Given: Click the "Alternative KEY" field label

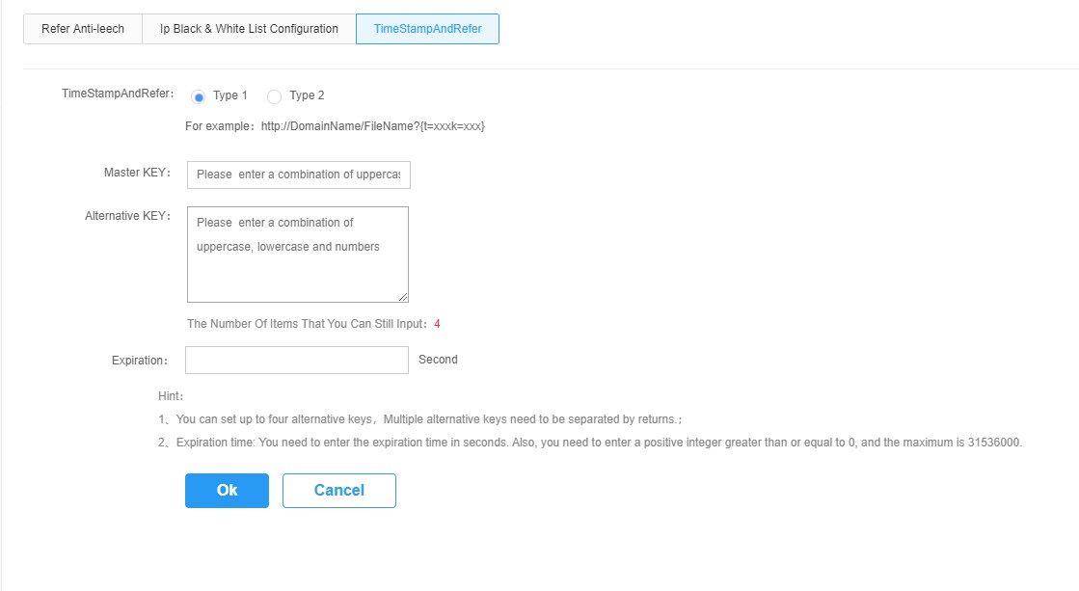Looking at the screenshot, I should click(126, 216).
